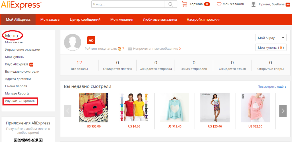Screen dimensions: 292x142
Task: Open Центр сообщений tab
Action: tap(85, 20)
